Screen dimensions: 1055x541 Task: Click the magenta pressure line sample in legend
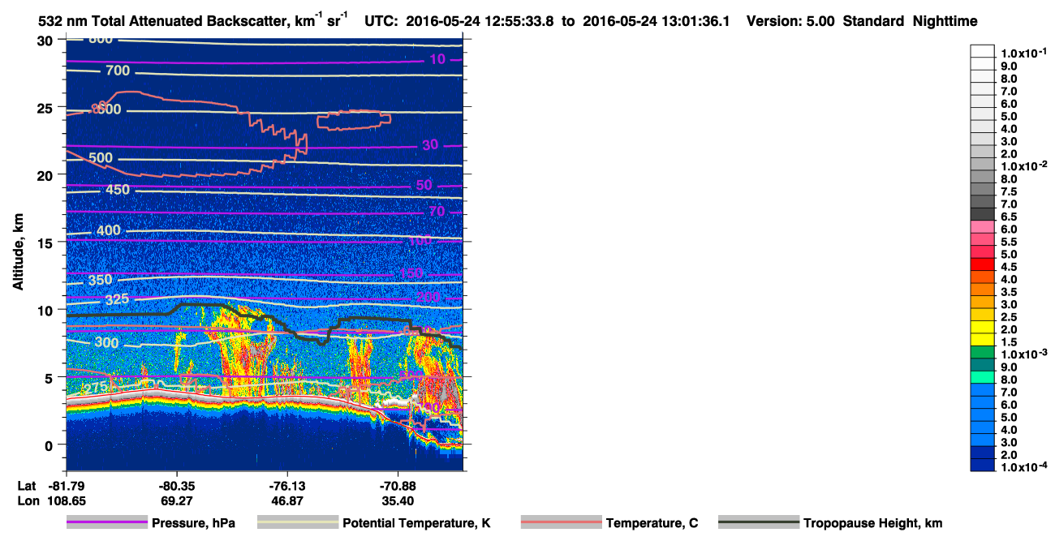click(107, 522)
